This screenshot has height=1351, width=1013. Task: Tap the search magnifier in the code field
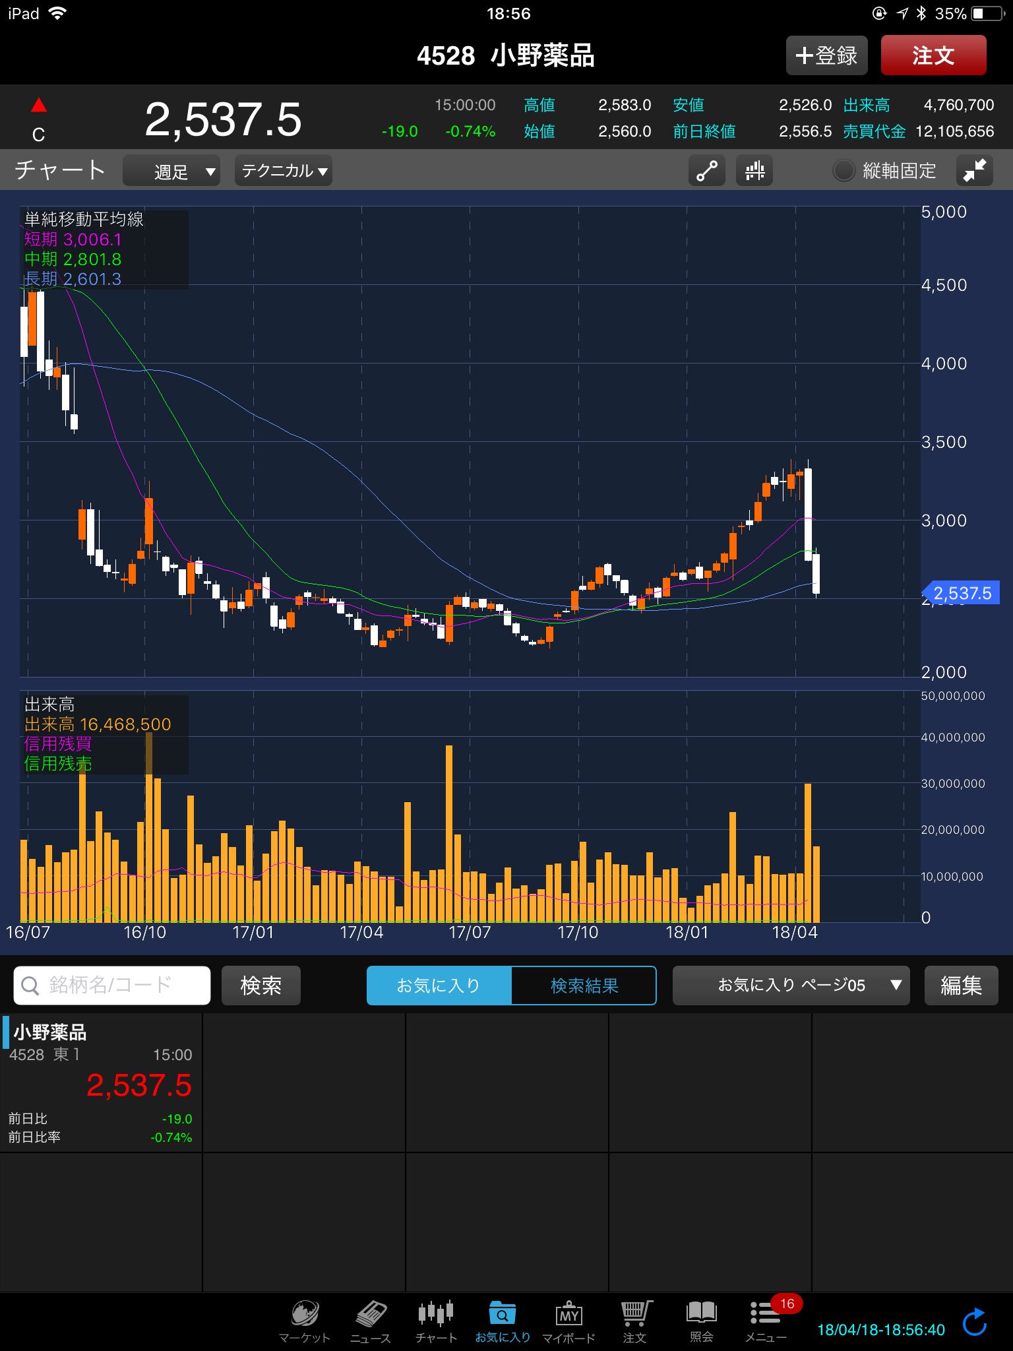point(30,986)
